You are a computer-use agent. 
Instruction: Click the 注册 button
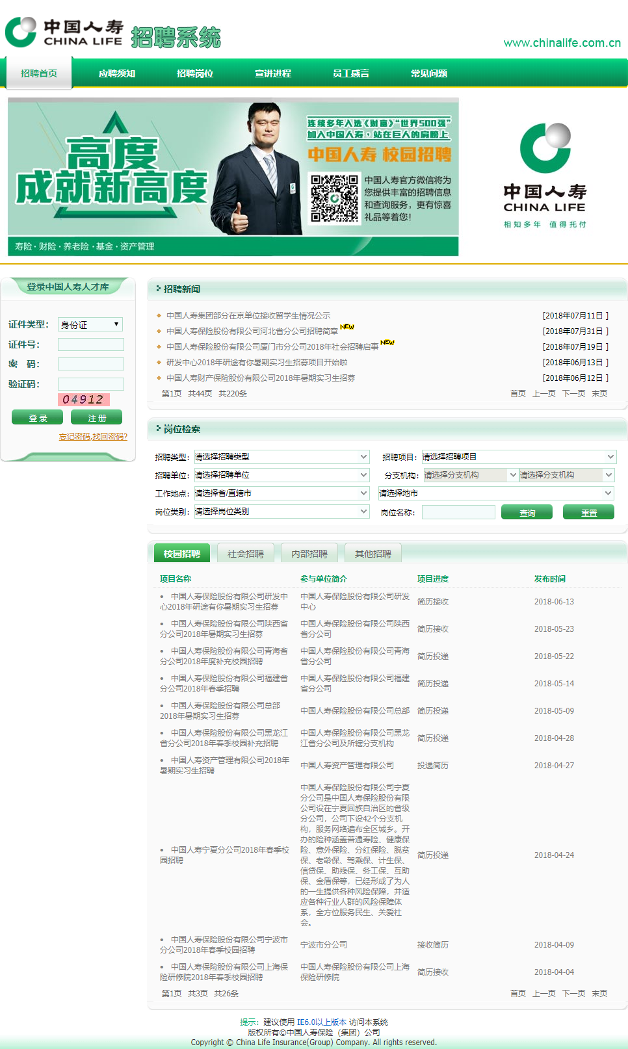pos(96,417)
